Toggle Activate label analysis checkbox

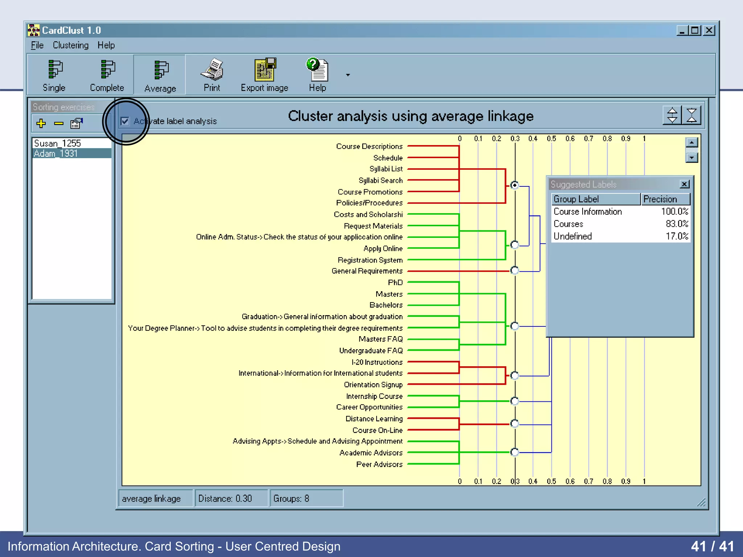point(125,121)
